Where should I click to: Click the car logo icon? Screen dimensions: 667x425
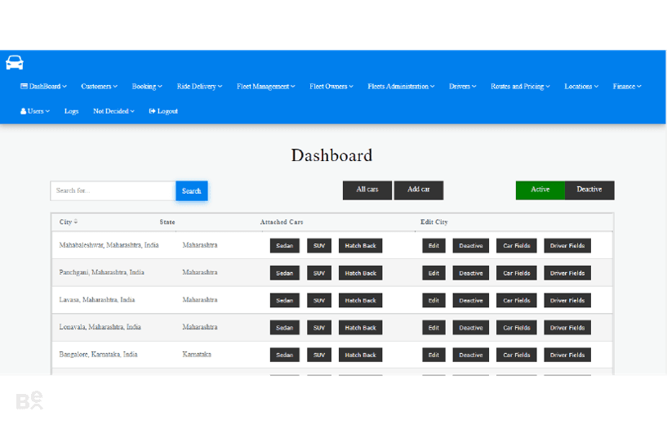[x=15, y=63]
